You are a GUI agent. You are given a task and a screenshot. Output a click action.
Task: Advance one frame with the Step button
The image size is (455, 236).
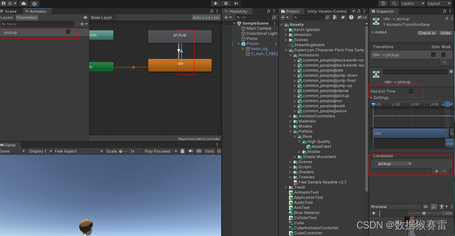pyautogui.click(x=236, y=4)
